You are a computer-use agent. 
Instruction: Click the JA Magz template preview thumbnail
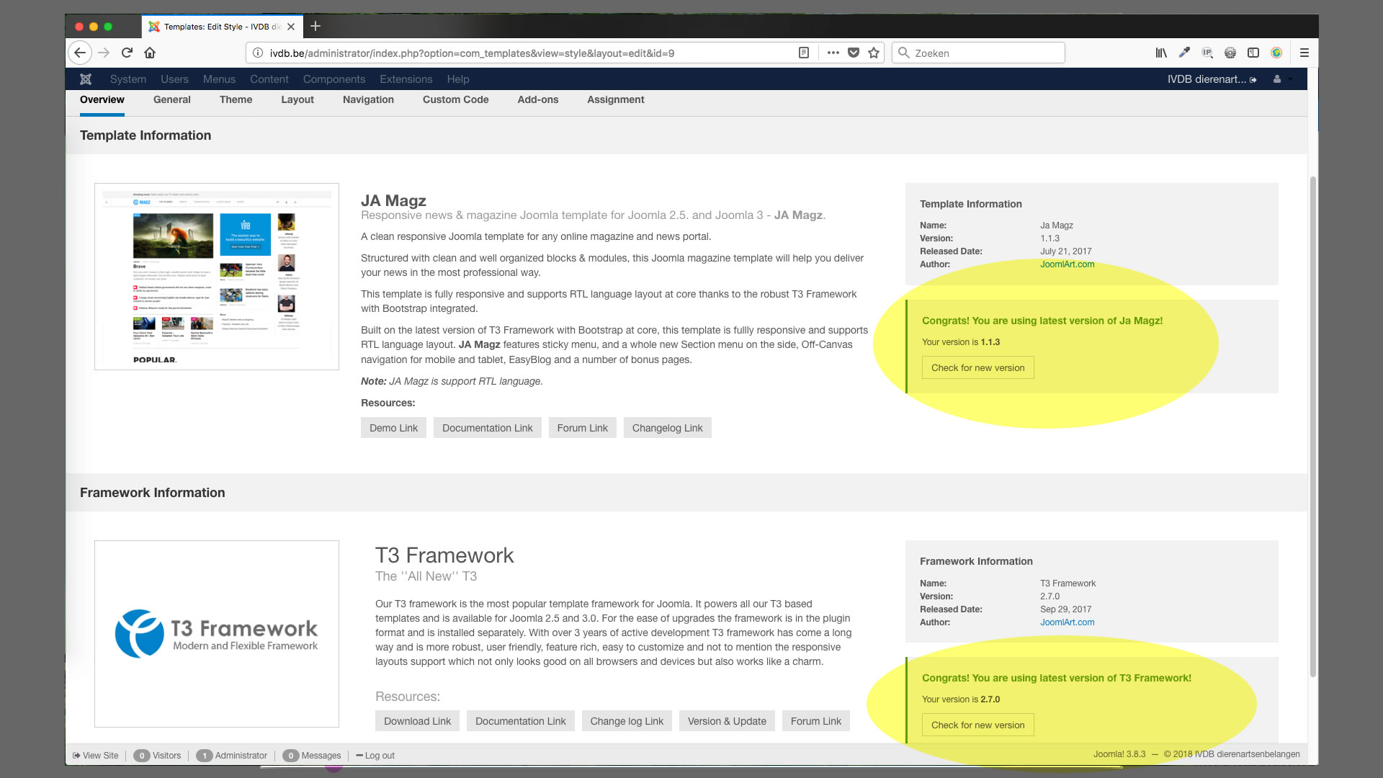coord(217,277)
